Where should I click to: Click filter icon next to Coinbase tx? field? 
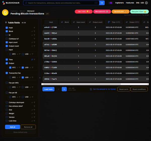34,39
